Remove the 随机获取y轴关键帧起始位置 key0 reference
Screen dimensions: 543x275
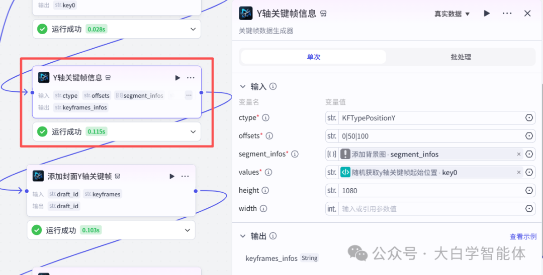(518, 173)
